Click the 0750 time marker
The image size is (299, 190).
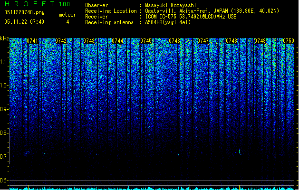pos(289,41)
